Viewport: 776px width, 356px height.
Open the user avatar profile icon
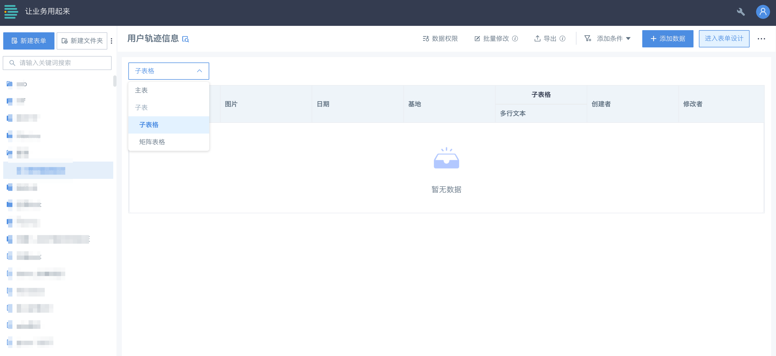(x=763, y=12)
